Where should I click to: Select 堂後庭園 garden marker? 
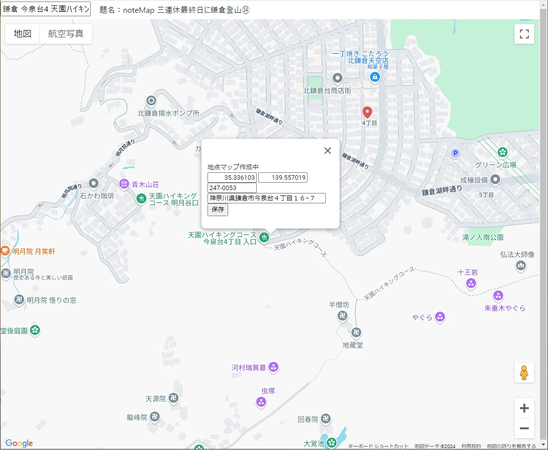(x=35, y=330)
